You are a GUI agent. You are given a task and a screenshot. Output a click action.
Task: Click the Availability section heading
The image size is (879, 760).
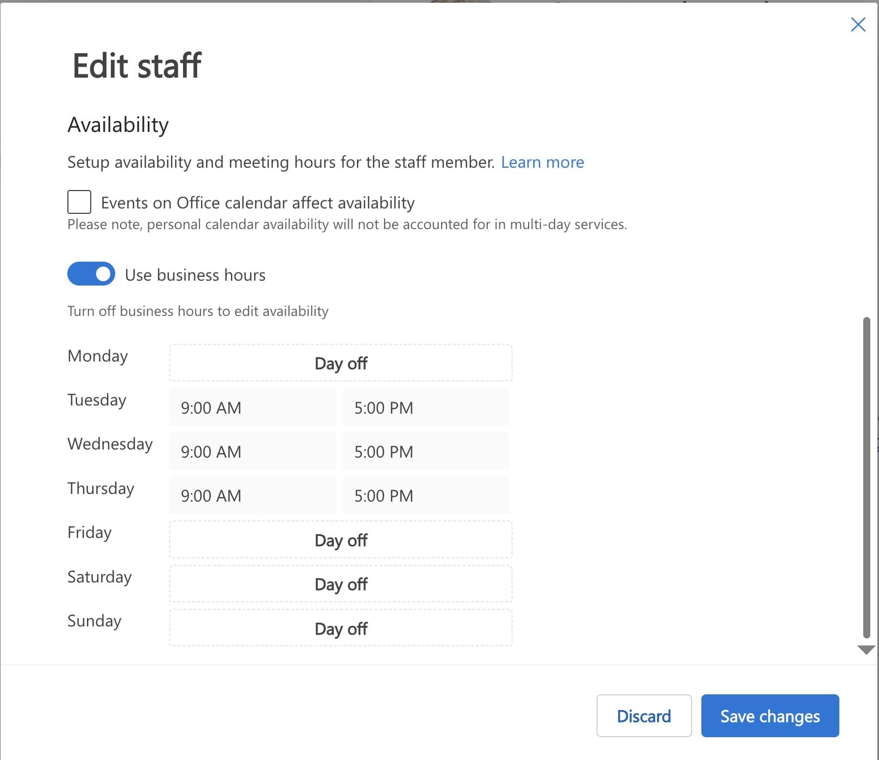pos(118,125)
